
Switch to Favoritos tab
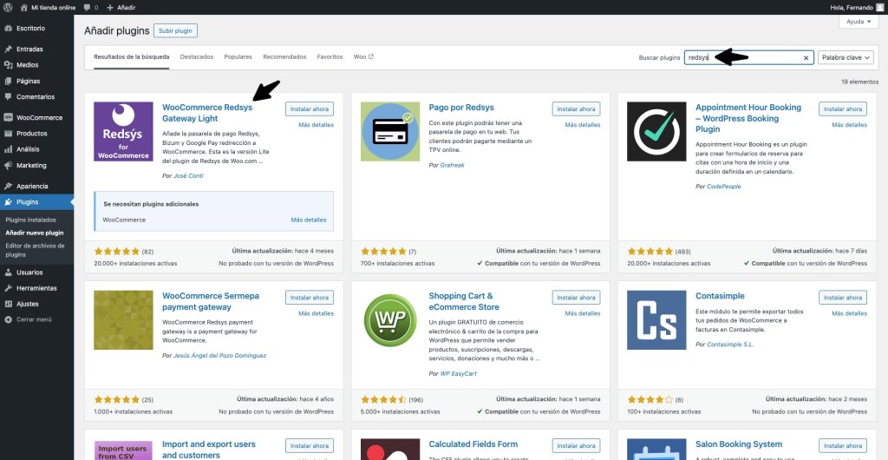coord(330,57)
